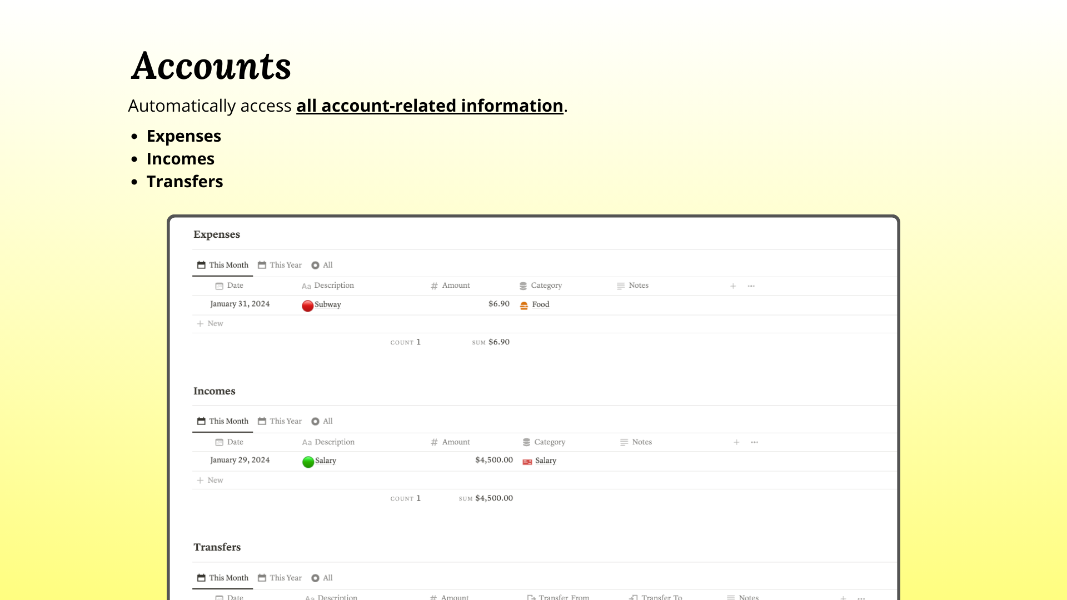Click the January 29, 2024 date cell
The height and width of the screenshot is (600, 1067).
[240, 460]
